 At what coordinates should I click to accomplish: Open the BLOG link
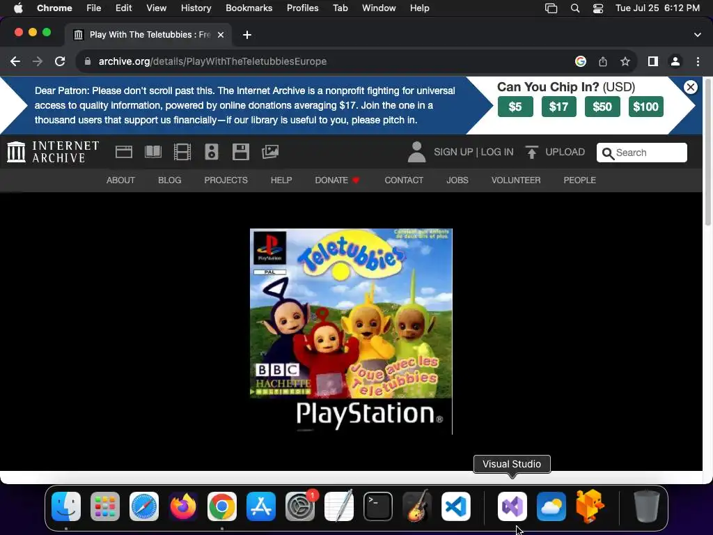pyautogui.click(x=170, y=180)
